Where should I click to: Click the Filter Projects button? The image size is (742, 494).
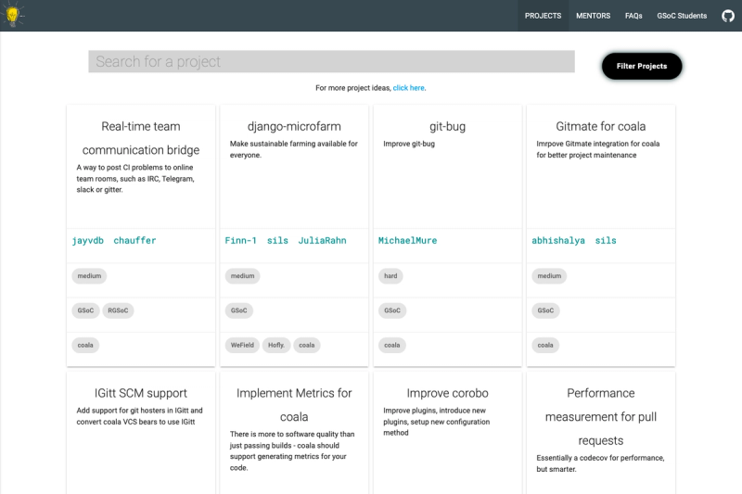(x=642, y=66)
